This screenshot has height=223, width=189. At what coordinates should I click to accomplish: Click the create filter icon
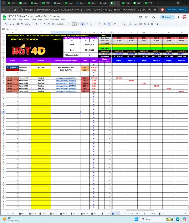[x=148, y=24]
